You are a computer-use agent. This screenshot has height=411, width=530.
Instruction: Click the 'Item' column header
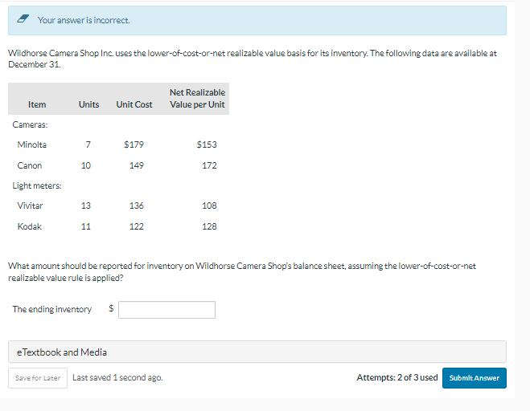[x=37, y=104]
